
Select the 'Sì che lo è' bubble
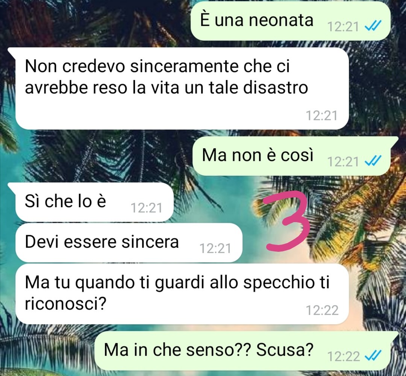[x=91, y=202]
